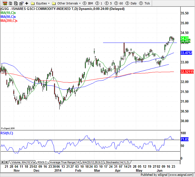
Task: Select the Average True Range(14) tab
Action: click(65, 162)
